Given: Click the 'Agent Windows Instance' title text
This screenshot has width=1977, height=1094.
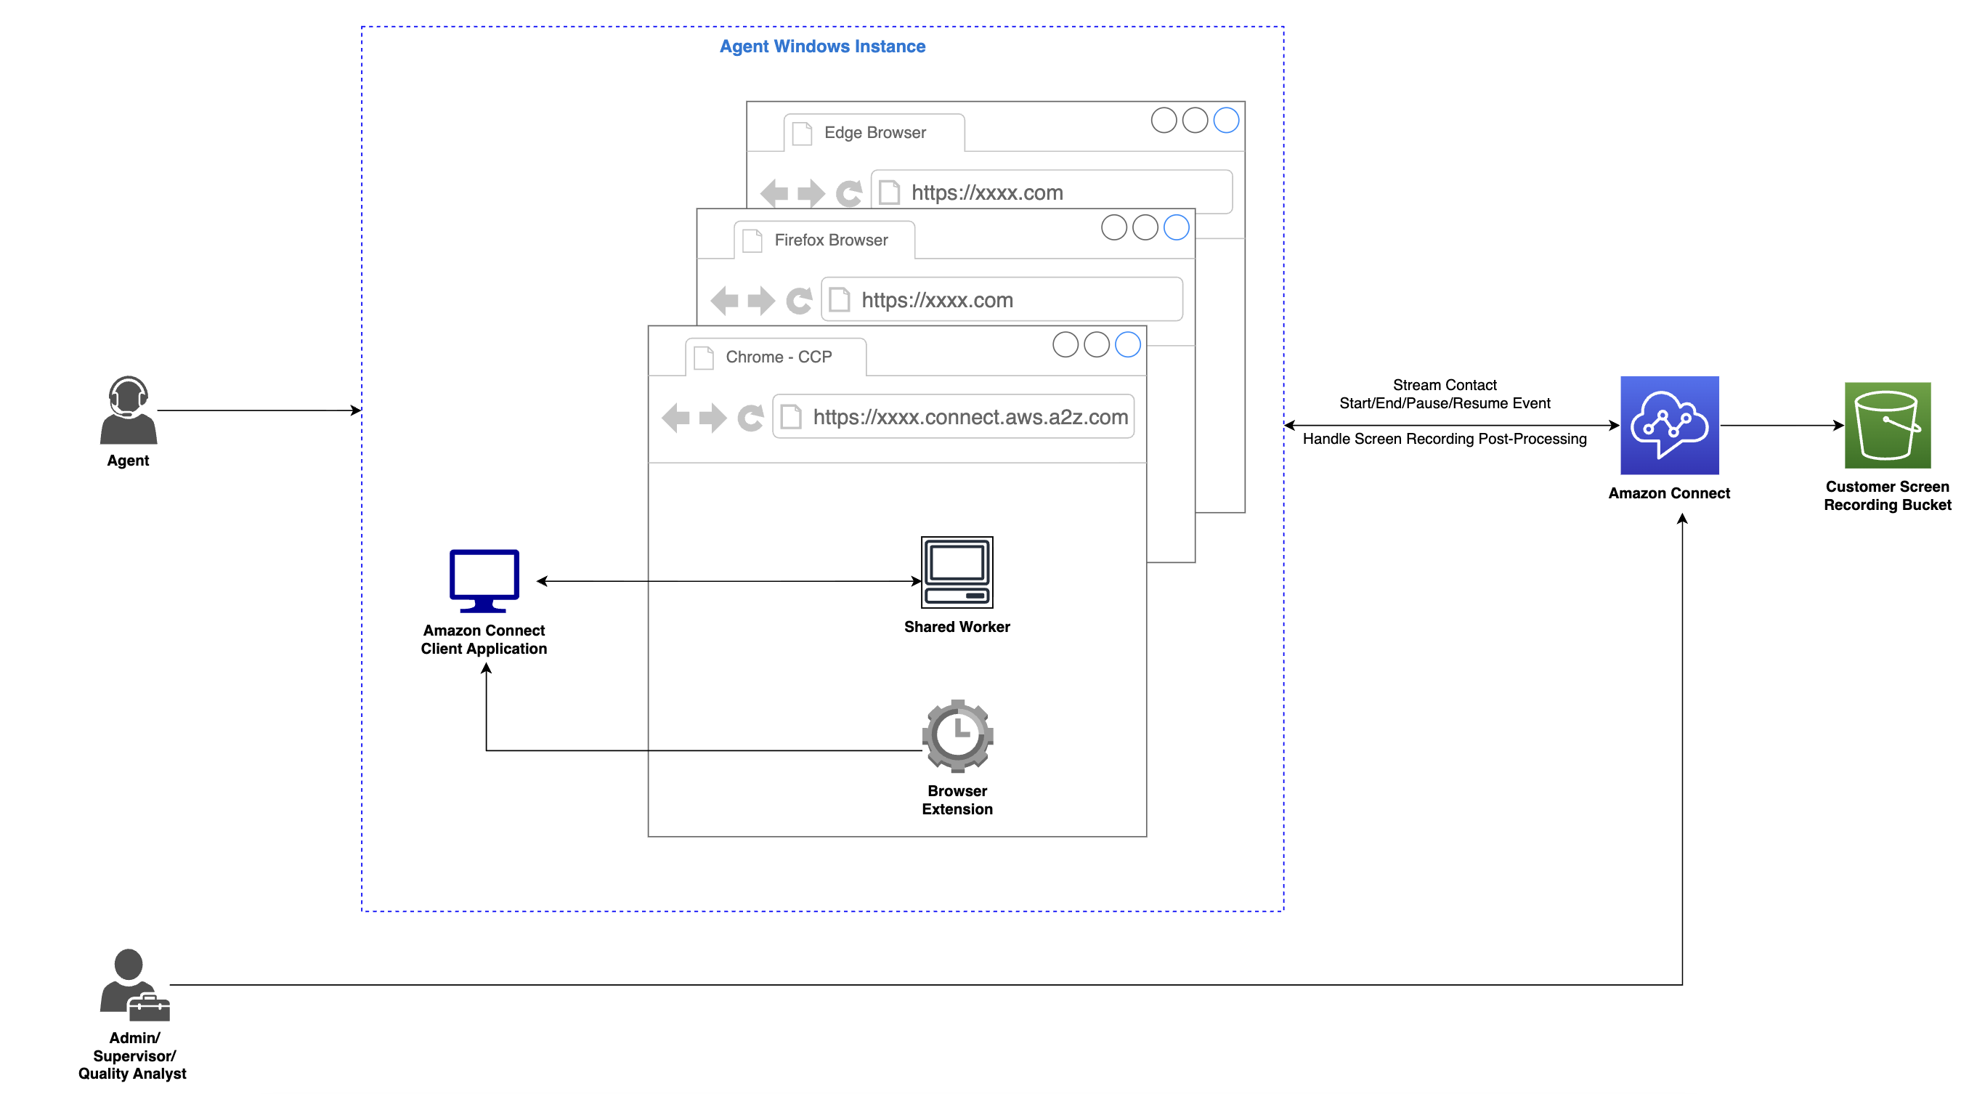Looking at the screenshot, I should tap(822, 46).
